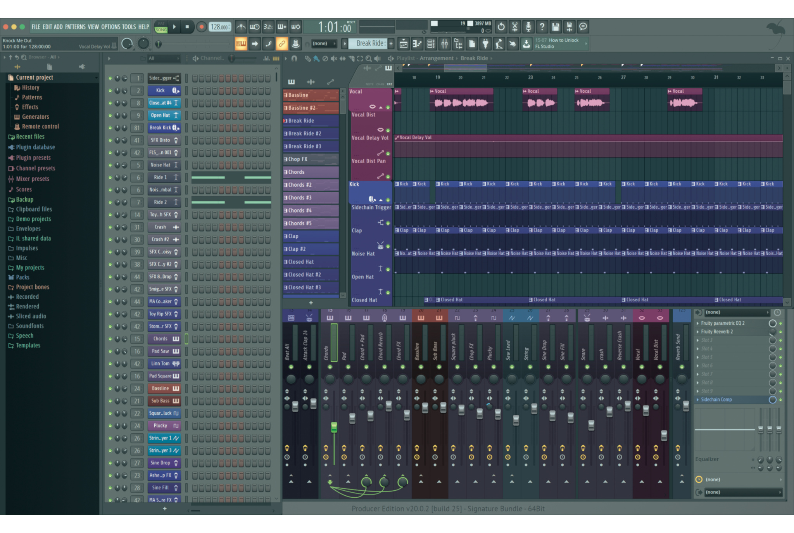Click the Chords mixer track fader
794x533 pixels.
334,427
